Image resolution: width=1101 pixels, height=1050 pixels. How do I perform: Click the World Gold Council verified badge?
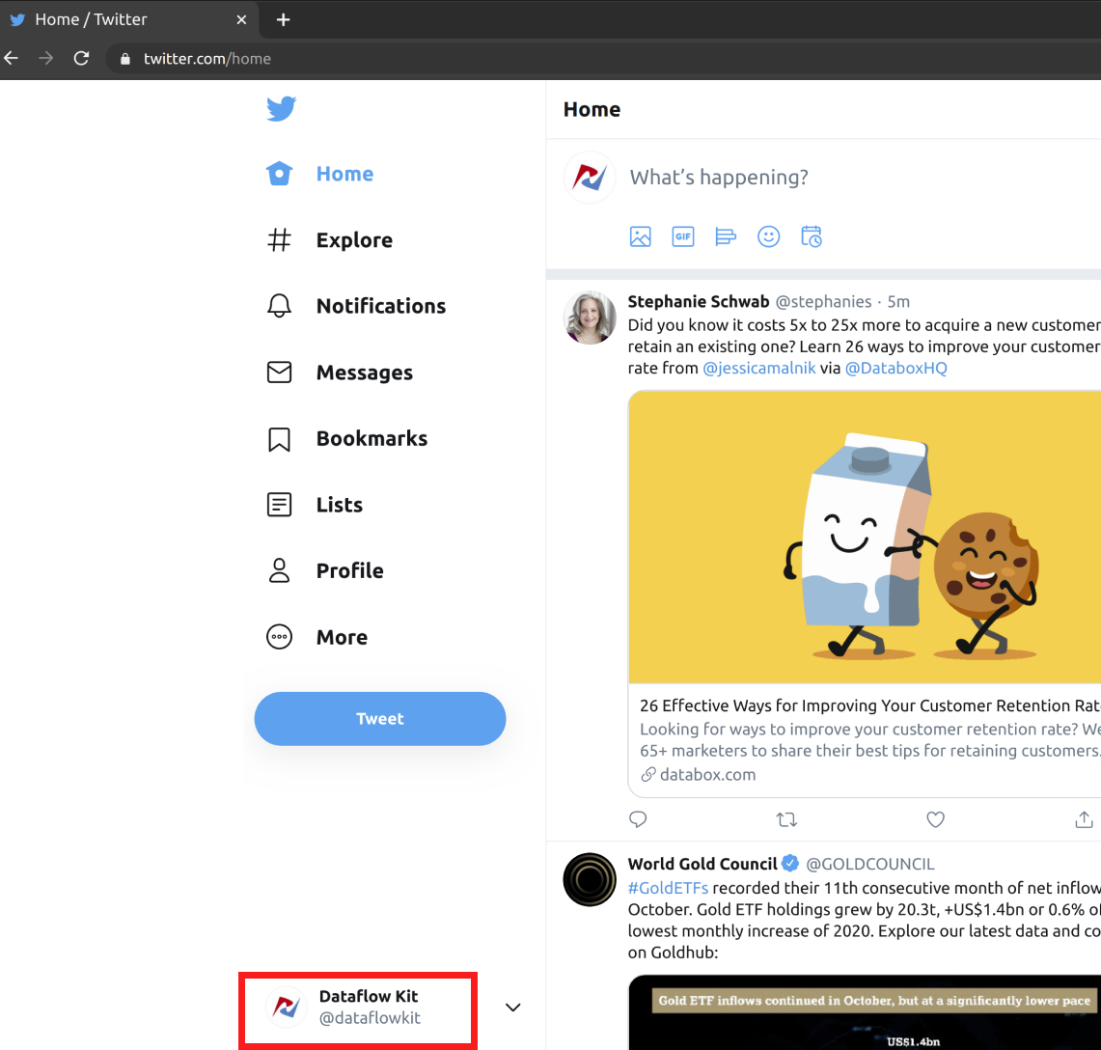[x=790, y=863]
